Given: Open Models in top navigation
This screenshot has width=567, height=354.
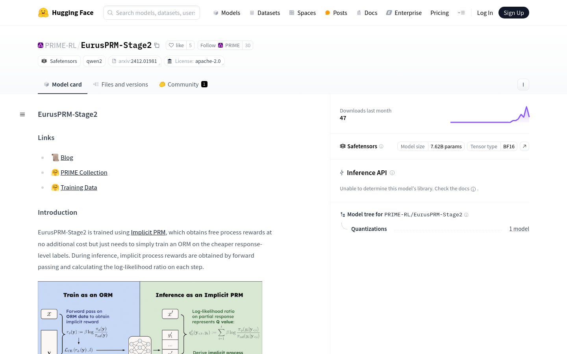Looking at the screenshot, I should (227, 13).
